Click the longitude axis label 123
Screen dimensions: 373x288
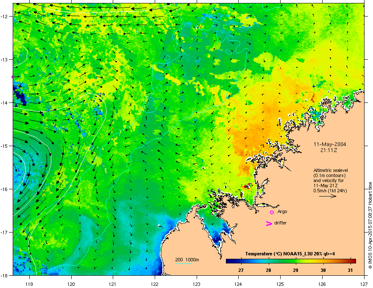coord(197,284)
